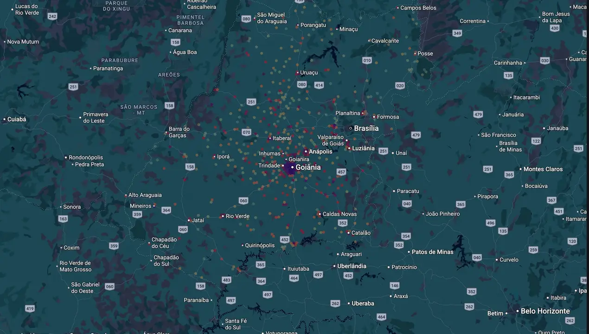The width and height of the screenshot is (589, 334).
Task: Select the 364 shield near Mineiros
Action: 166,210
